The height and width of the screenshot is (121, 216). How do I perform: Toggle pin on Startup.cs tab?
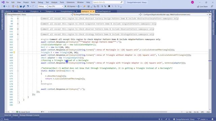coord(91,11)
